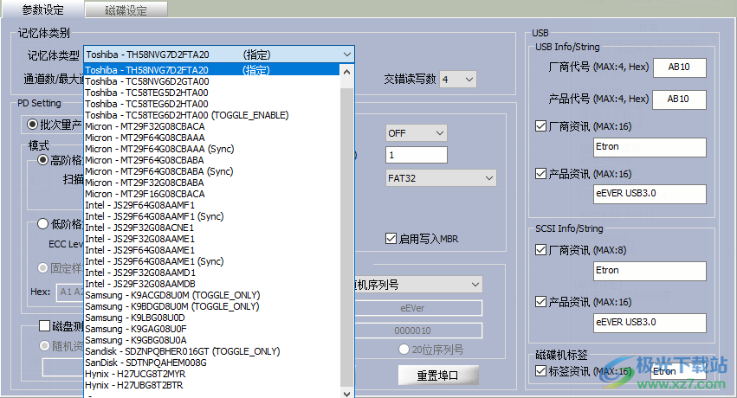This screenshot has width=737, height=398.
Task: Switch to the 参数设定 tab
Action: (x=42, y=10)
